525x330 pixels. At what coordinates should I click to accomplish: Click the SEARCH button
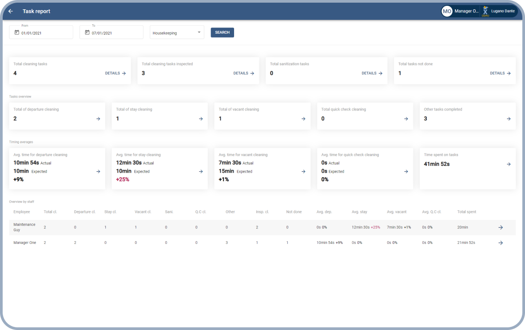coord(222,32)
